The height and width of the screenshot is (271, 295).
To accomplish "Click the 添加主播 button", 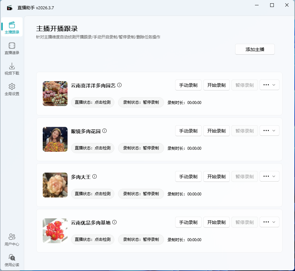I will point(255,49).
